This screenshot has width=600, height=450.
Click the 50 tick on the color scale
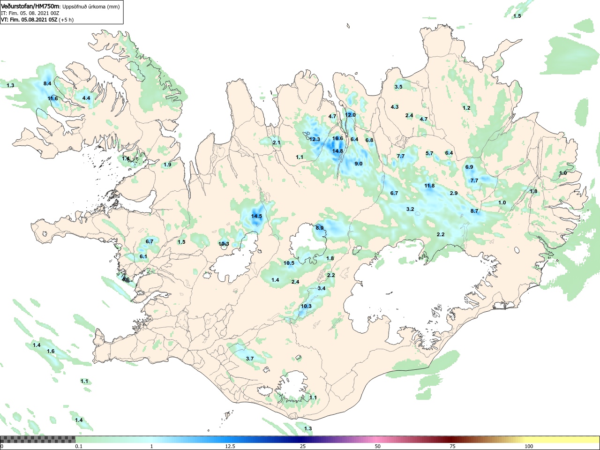[378, 446]
